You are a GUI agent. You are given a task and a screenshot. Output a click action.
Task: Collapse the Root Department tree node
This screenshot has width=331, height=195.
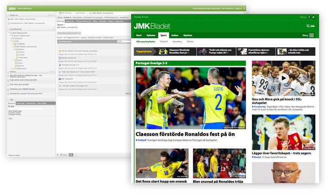point(9,33)
